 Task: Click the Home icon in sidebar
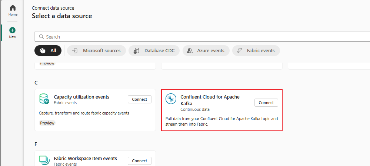click(13, 8)
